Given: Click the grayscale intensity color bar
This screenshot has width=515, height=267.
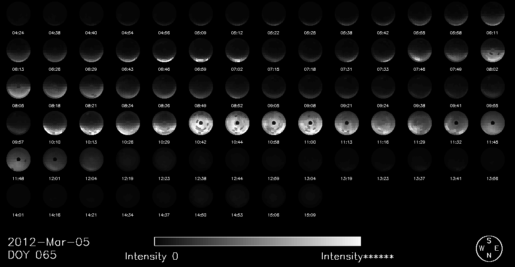Looking at the screenshot, I should (257, 241).
